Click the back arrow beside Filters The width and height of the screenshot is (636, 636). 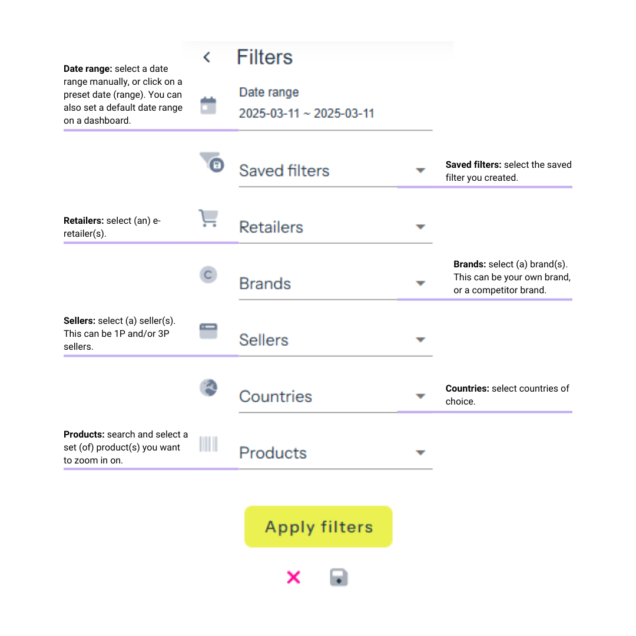point(207,57)
